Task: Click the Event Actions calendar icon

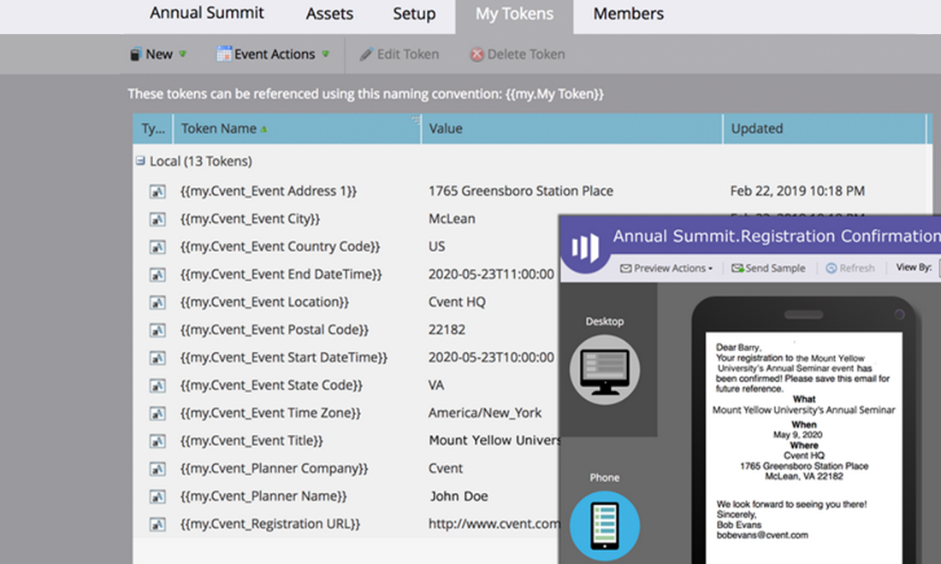Action: point(224,54)
